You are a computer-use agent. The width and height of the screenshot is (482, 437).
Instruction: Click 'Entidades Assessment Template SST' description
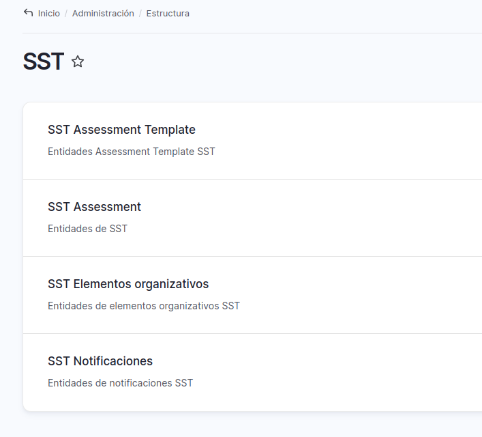click(132, 152)
